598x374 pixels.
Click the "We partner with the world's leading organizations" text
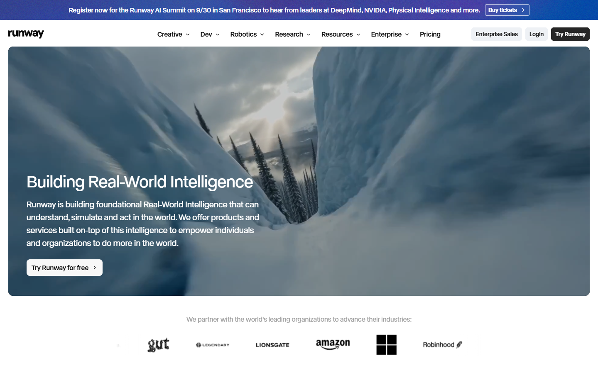(x=299, y=319)
